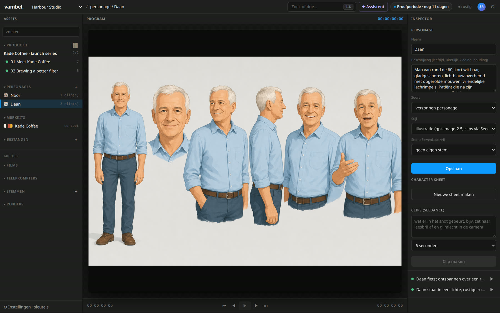Click the power icon in the top bar
500x313 pixels.
click(x=492, y=7)
